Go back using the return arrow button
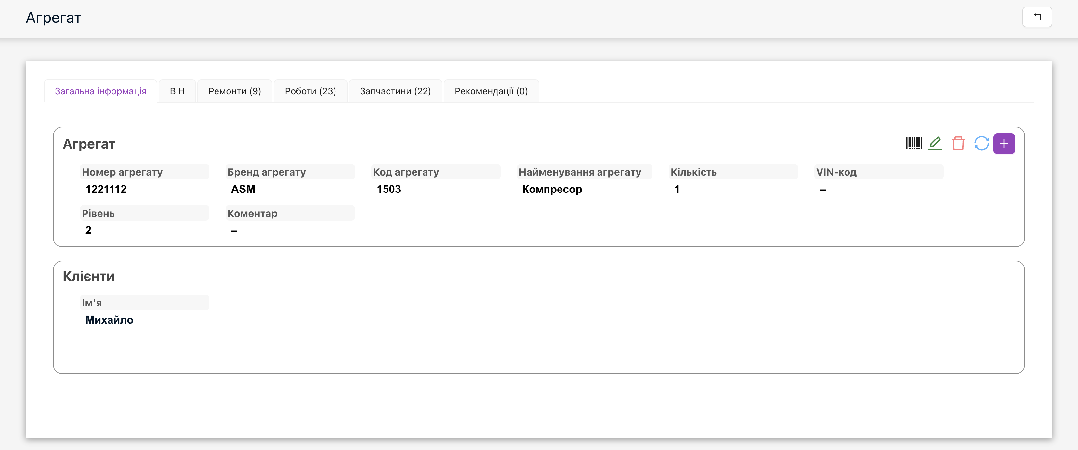Screen dimensions: 1078x450 click(1037, 17)
